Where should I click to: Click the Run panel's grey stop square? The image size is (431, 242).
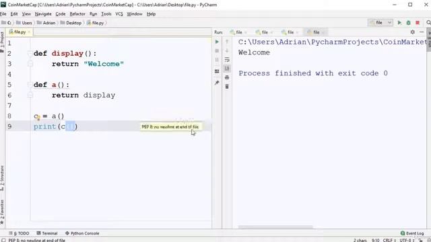pyautogui.click(x=217, y=51)
